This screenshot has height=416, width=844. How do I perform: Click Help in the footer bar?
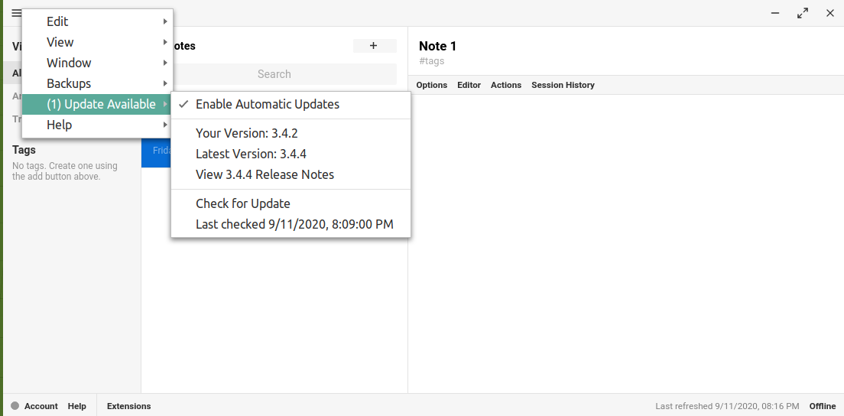(77, 406)
